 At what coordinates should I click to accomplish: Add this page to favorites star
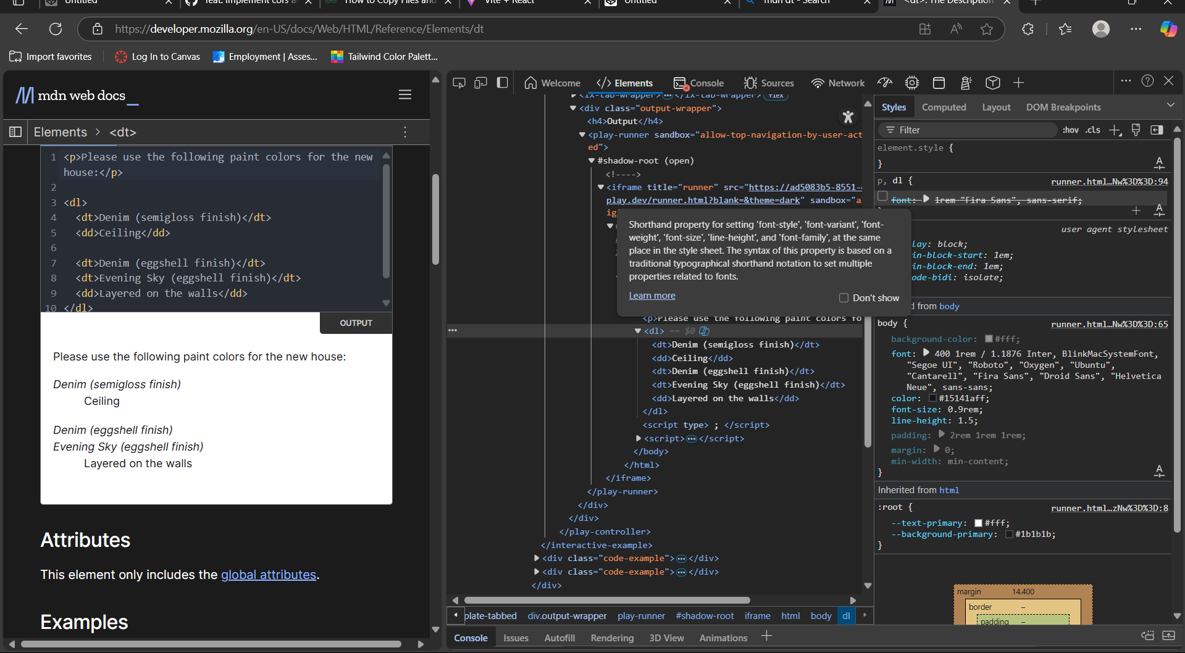click(987, 29)
